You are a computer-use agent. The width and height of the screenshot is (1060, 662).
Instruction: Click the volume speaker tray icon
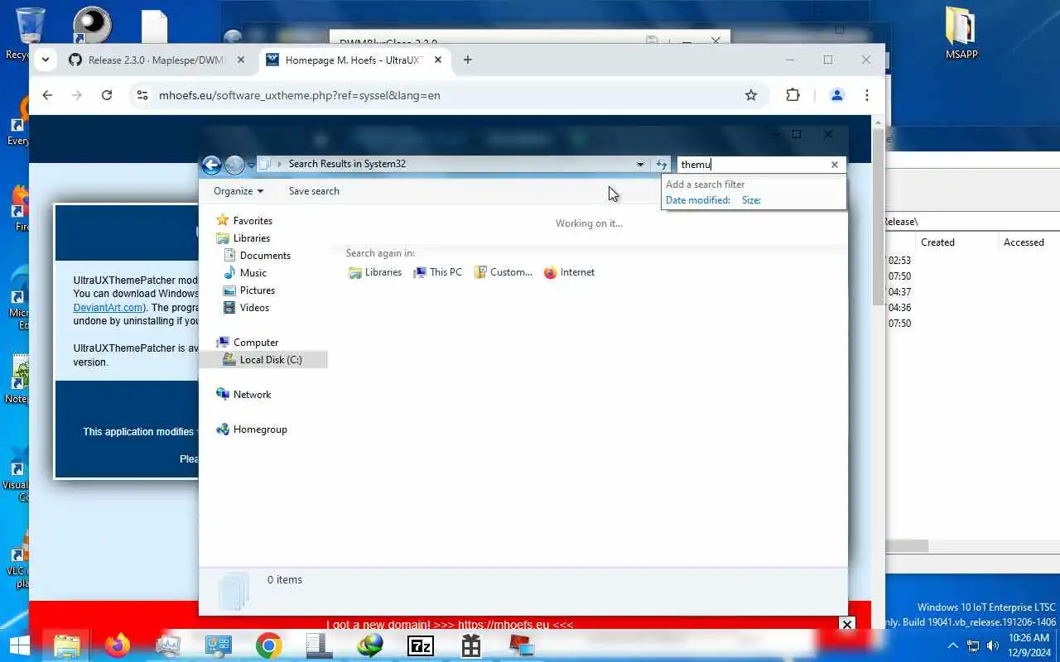(x=993, y=645)
